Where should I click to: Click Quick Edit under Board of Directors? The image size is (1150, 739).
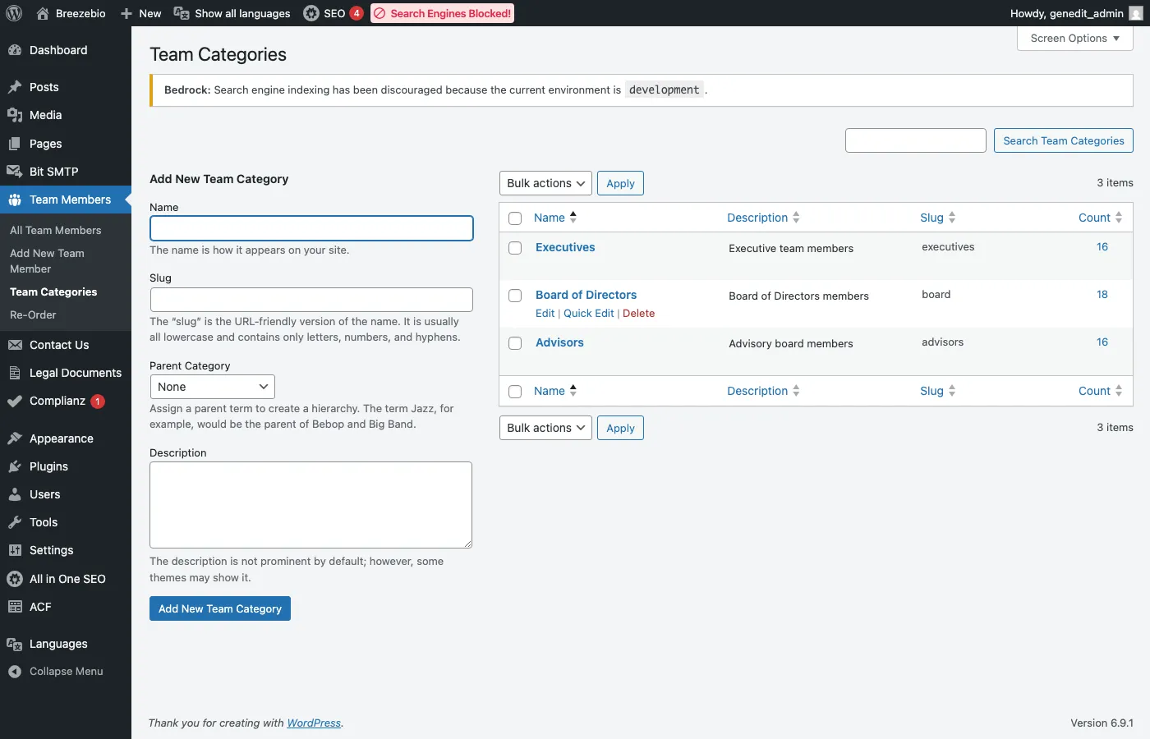click(588, 314)
